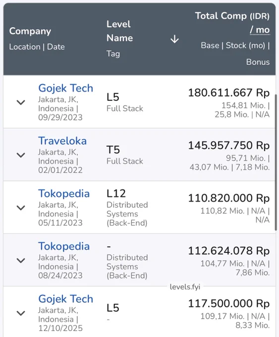
Task: Expand the Gojek Tech 12/10/2025 row
Action: tap(21, 313)
